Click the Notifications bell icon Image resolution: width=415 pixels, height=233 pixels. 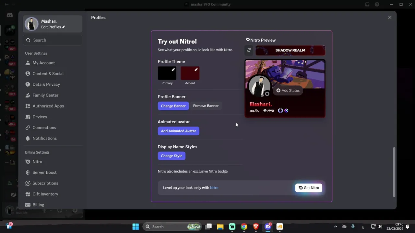click(28, 138)
